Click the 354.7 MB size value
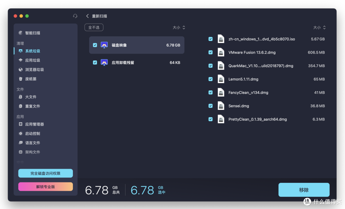345x209 pixels. click(x=316, y=66)
